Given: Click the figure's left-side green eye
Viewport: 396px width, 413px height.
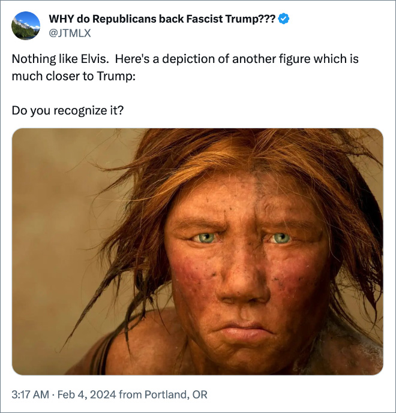Looking at the screenshot, I should click(204, 238).
